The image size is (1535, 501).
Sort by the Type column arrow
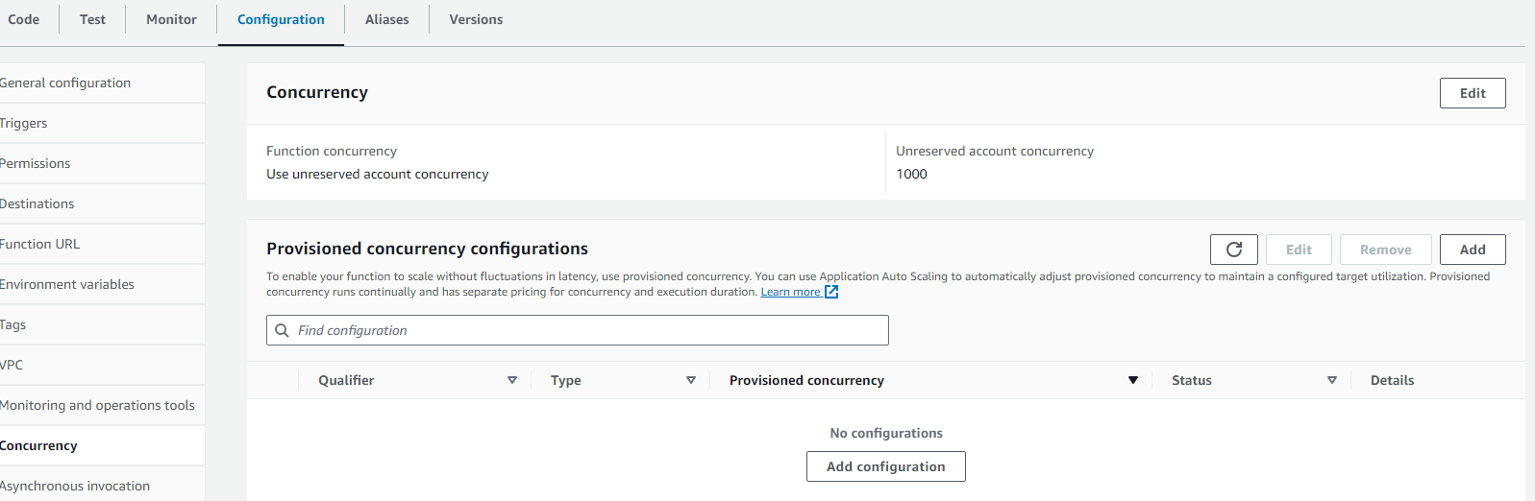coord(691,380)
